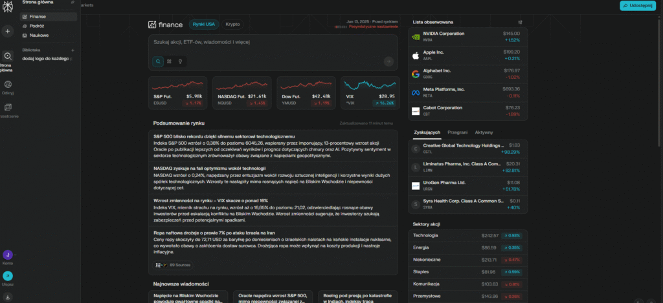The height and width of the screenshot is (303, 663).
Task: Open the Komunikacja sector row
Action: tap(467, 284)
